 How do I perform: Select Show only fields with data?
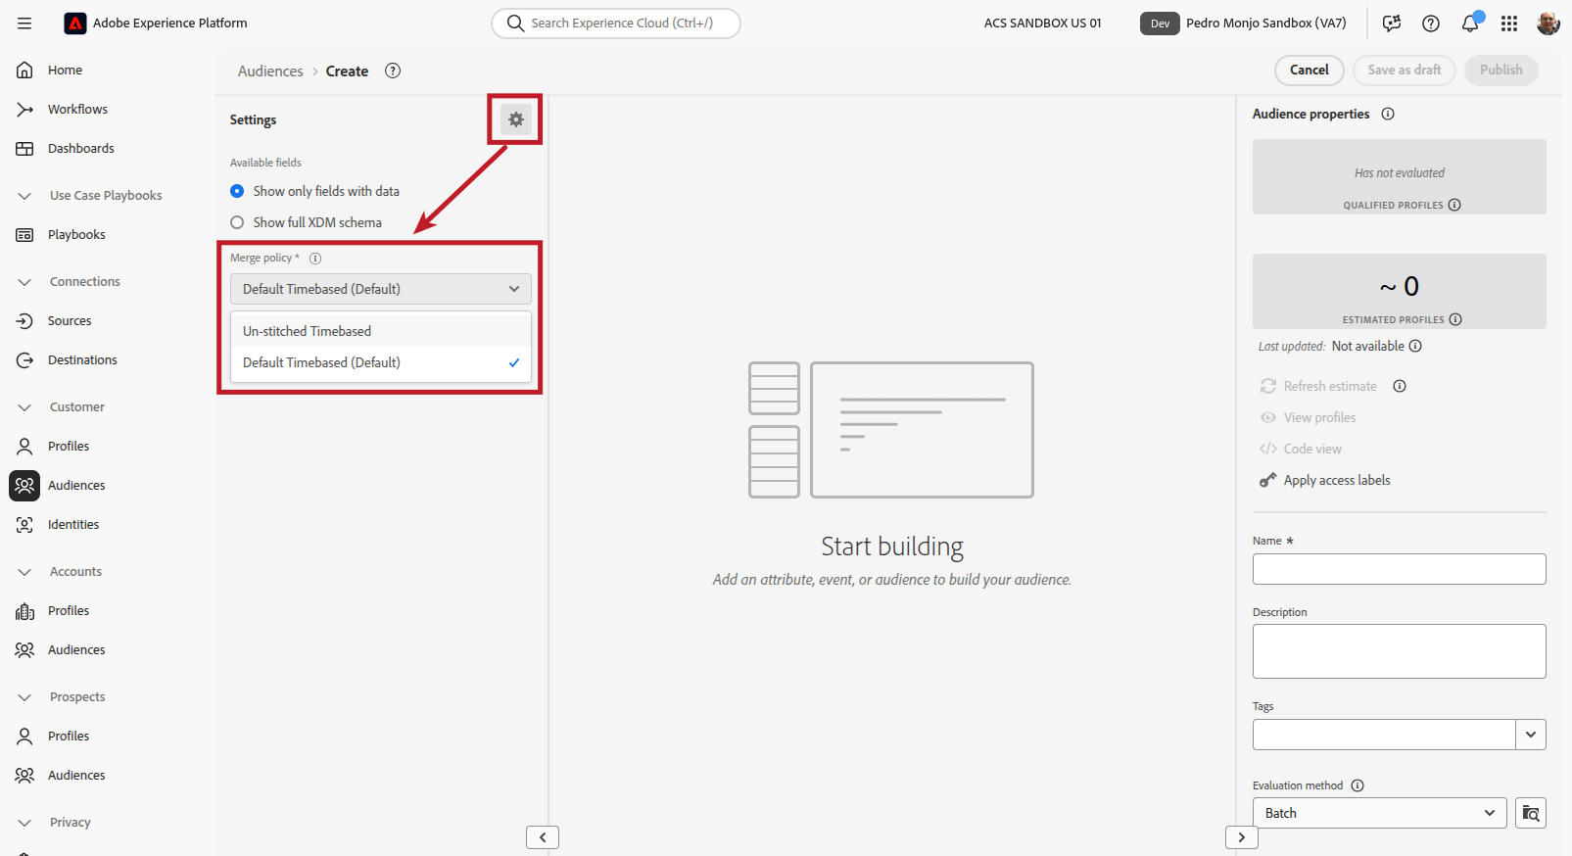coord(237,191)
